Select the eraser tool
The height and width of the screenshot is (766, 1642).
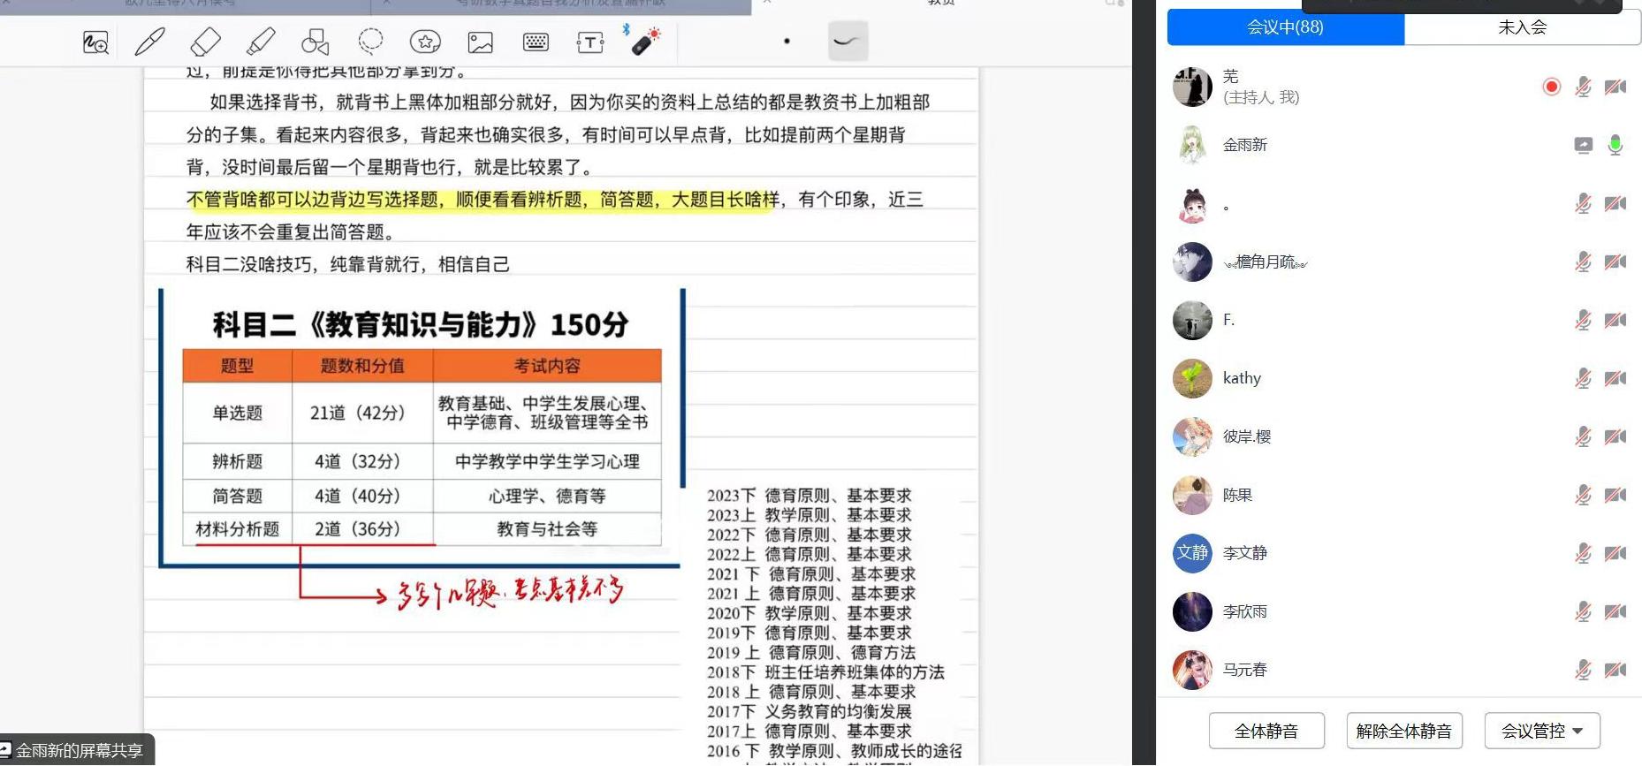pyautogui.click(x=205, y=42)
